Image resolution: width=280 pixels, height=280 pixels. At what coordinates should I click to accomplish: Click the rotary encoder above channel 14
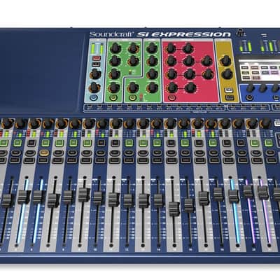[x=157, y=123]
